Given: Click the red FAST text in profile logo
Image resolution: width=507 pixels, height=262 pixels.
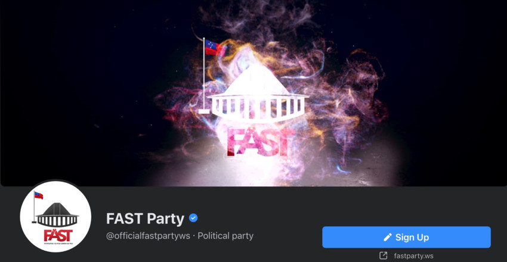Looking at the screenshot, I should 58,235.
